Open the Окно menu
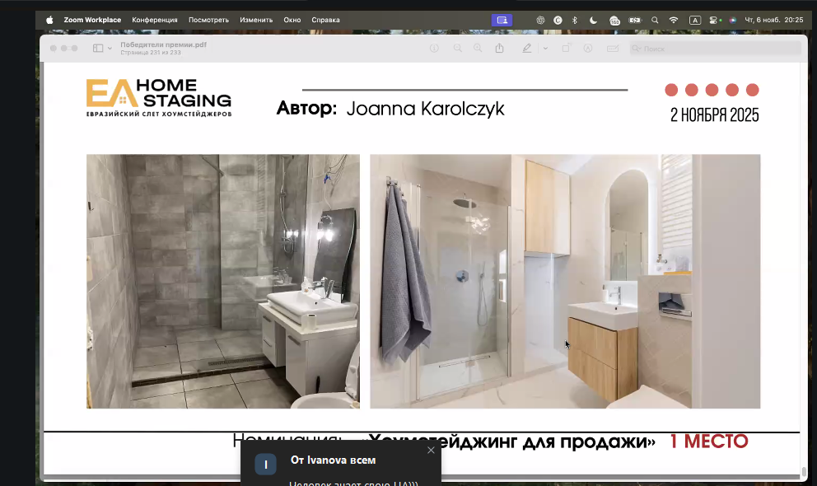This screenshot has height=486, width=817. click(x=292, y=20)
